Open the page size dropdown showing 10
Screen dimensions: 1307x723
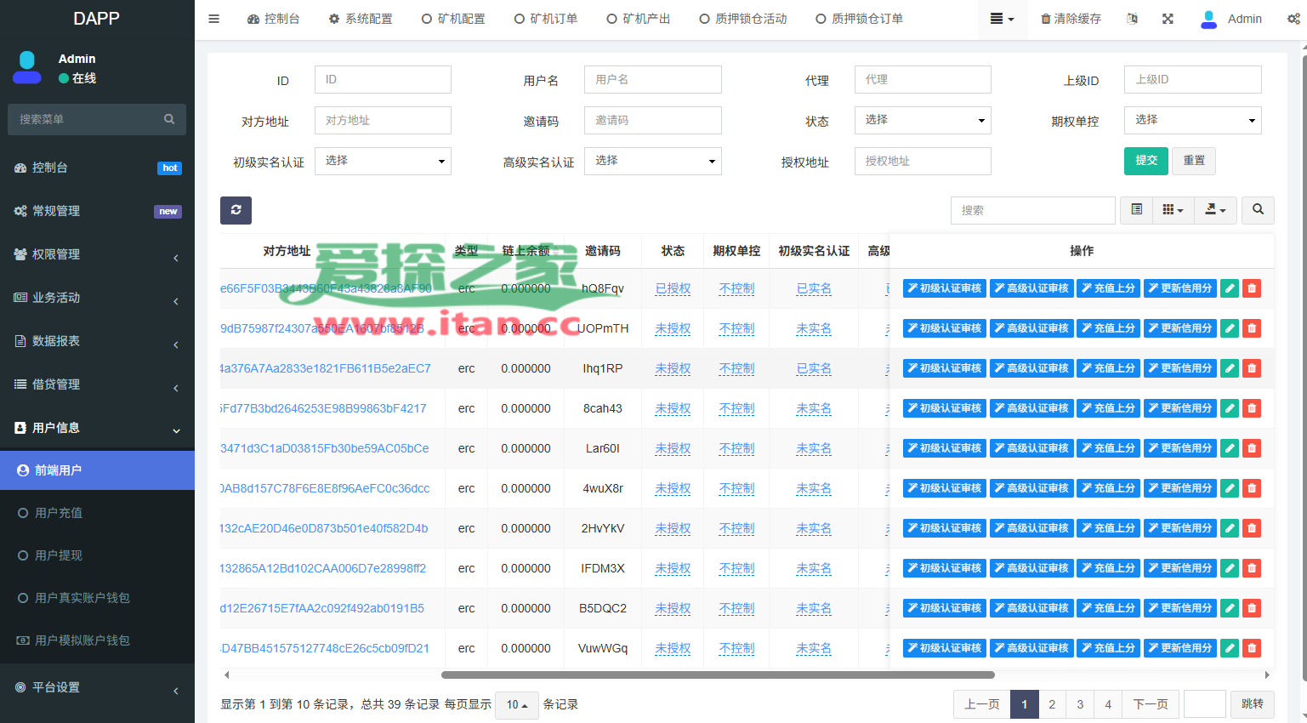(x=517, y=704)
